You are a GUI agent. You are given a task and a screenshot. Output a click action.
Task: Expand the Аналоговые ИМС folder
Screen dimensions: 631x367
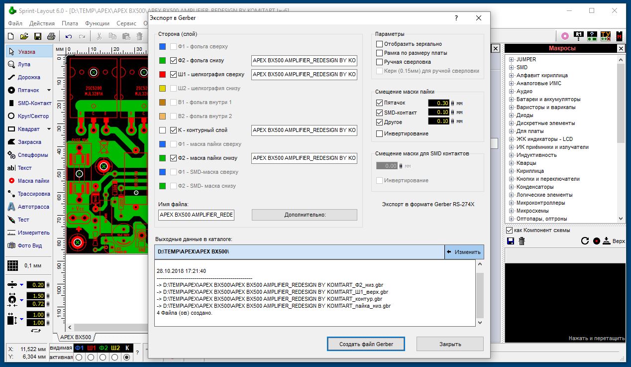[511, 83]
